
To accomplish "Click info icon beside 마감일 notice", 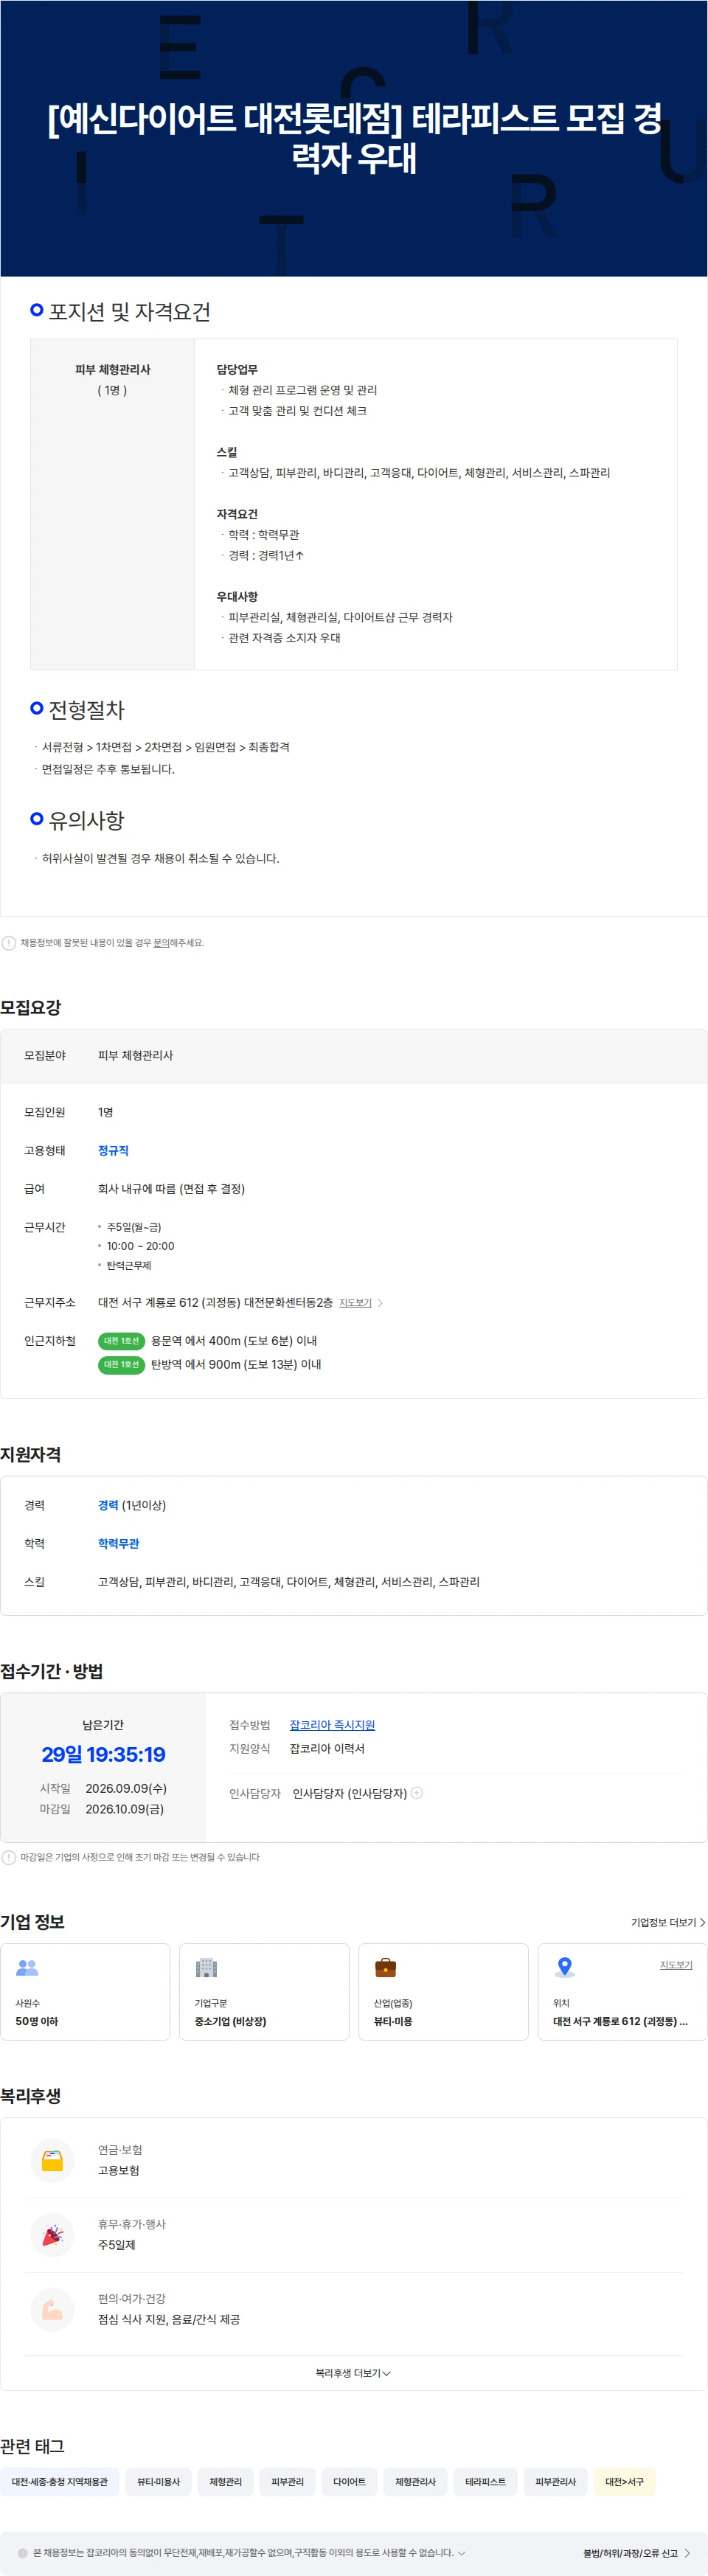I will tap(9, 1857).
